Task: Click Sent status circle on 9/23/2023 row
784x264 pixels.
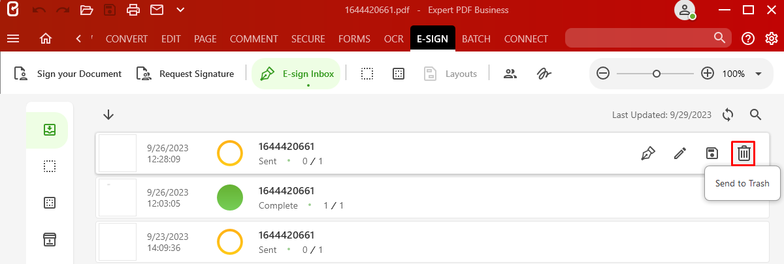Action: pos(230,242)
